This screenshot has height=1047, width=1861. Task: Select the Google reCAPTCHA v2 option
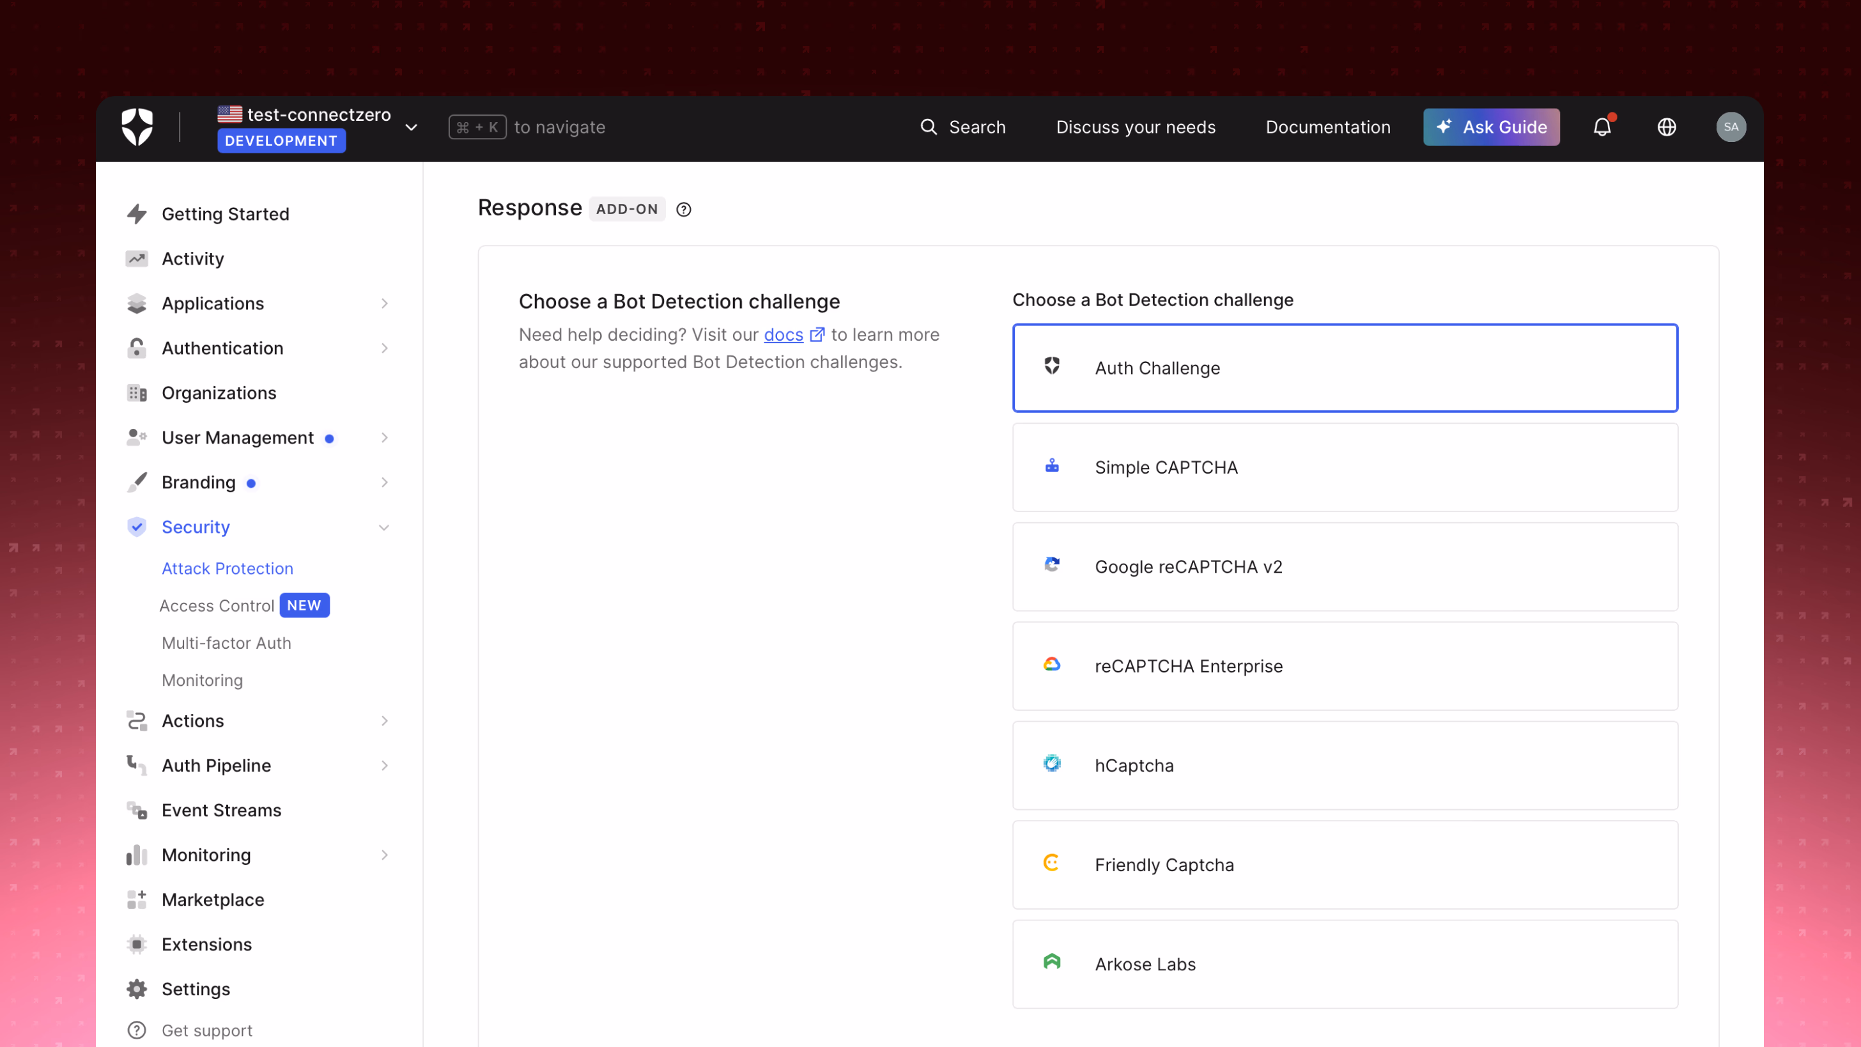[x=1345, y=567]
